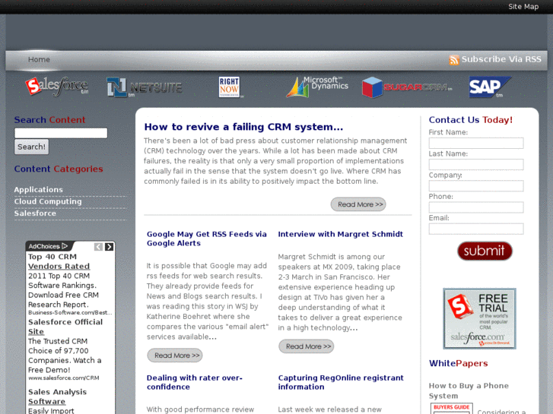Focus the Phone field

[x=476, y=207]
